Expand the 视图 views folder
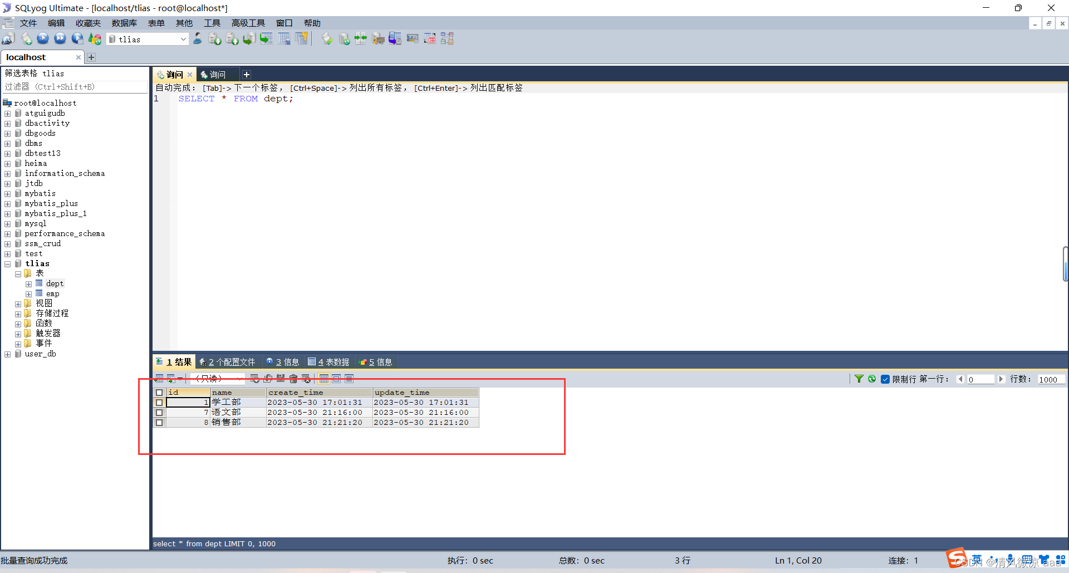Image resolution: width=1069 pixels, height=573 pixels. (x=18, y=304)
